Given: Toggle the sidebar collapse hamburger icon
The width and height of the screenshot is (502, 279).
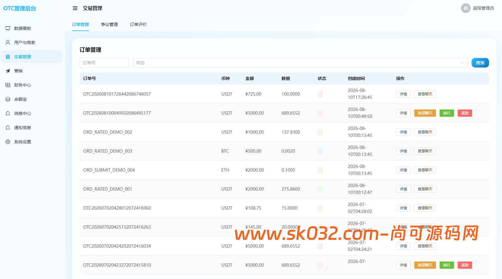Looking at the screenshot, I should coord(75,8).
